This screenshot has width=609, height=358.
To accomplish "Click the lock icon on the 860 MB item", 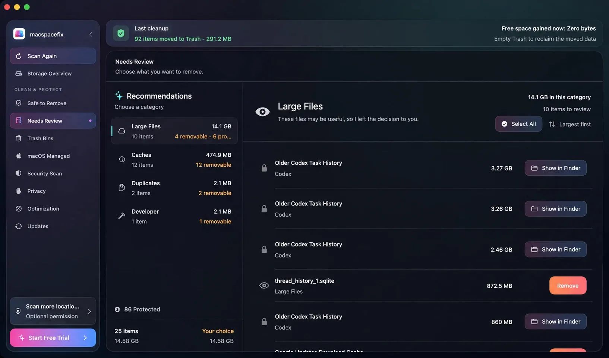I will (264, 322).
